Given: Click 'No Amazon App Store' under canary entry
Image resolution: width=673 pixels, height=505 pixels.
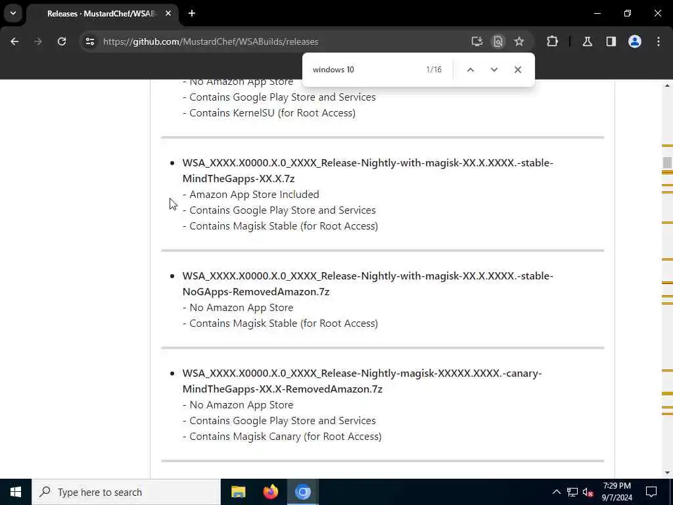Looking at the screenshot, I should [x=238, y=405].
